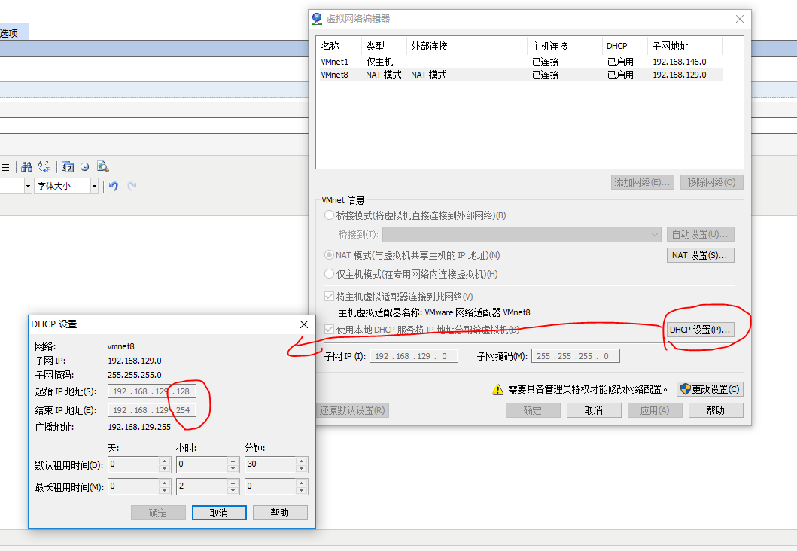Click the translation/date tool icon
The height and width of the screenshot is (551, 797).
[x=67, y=166]
